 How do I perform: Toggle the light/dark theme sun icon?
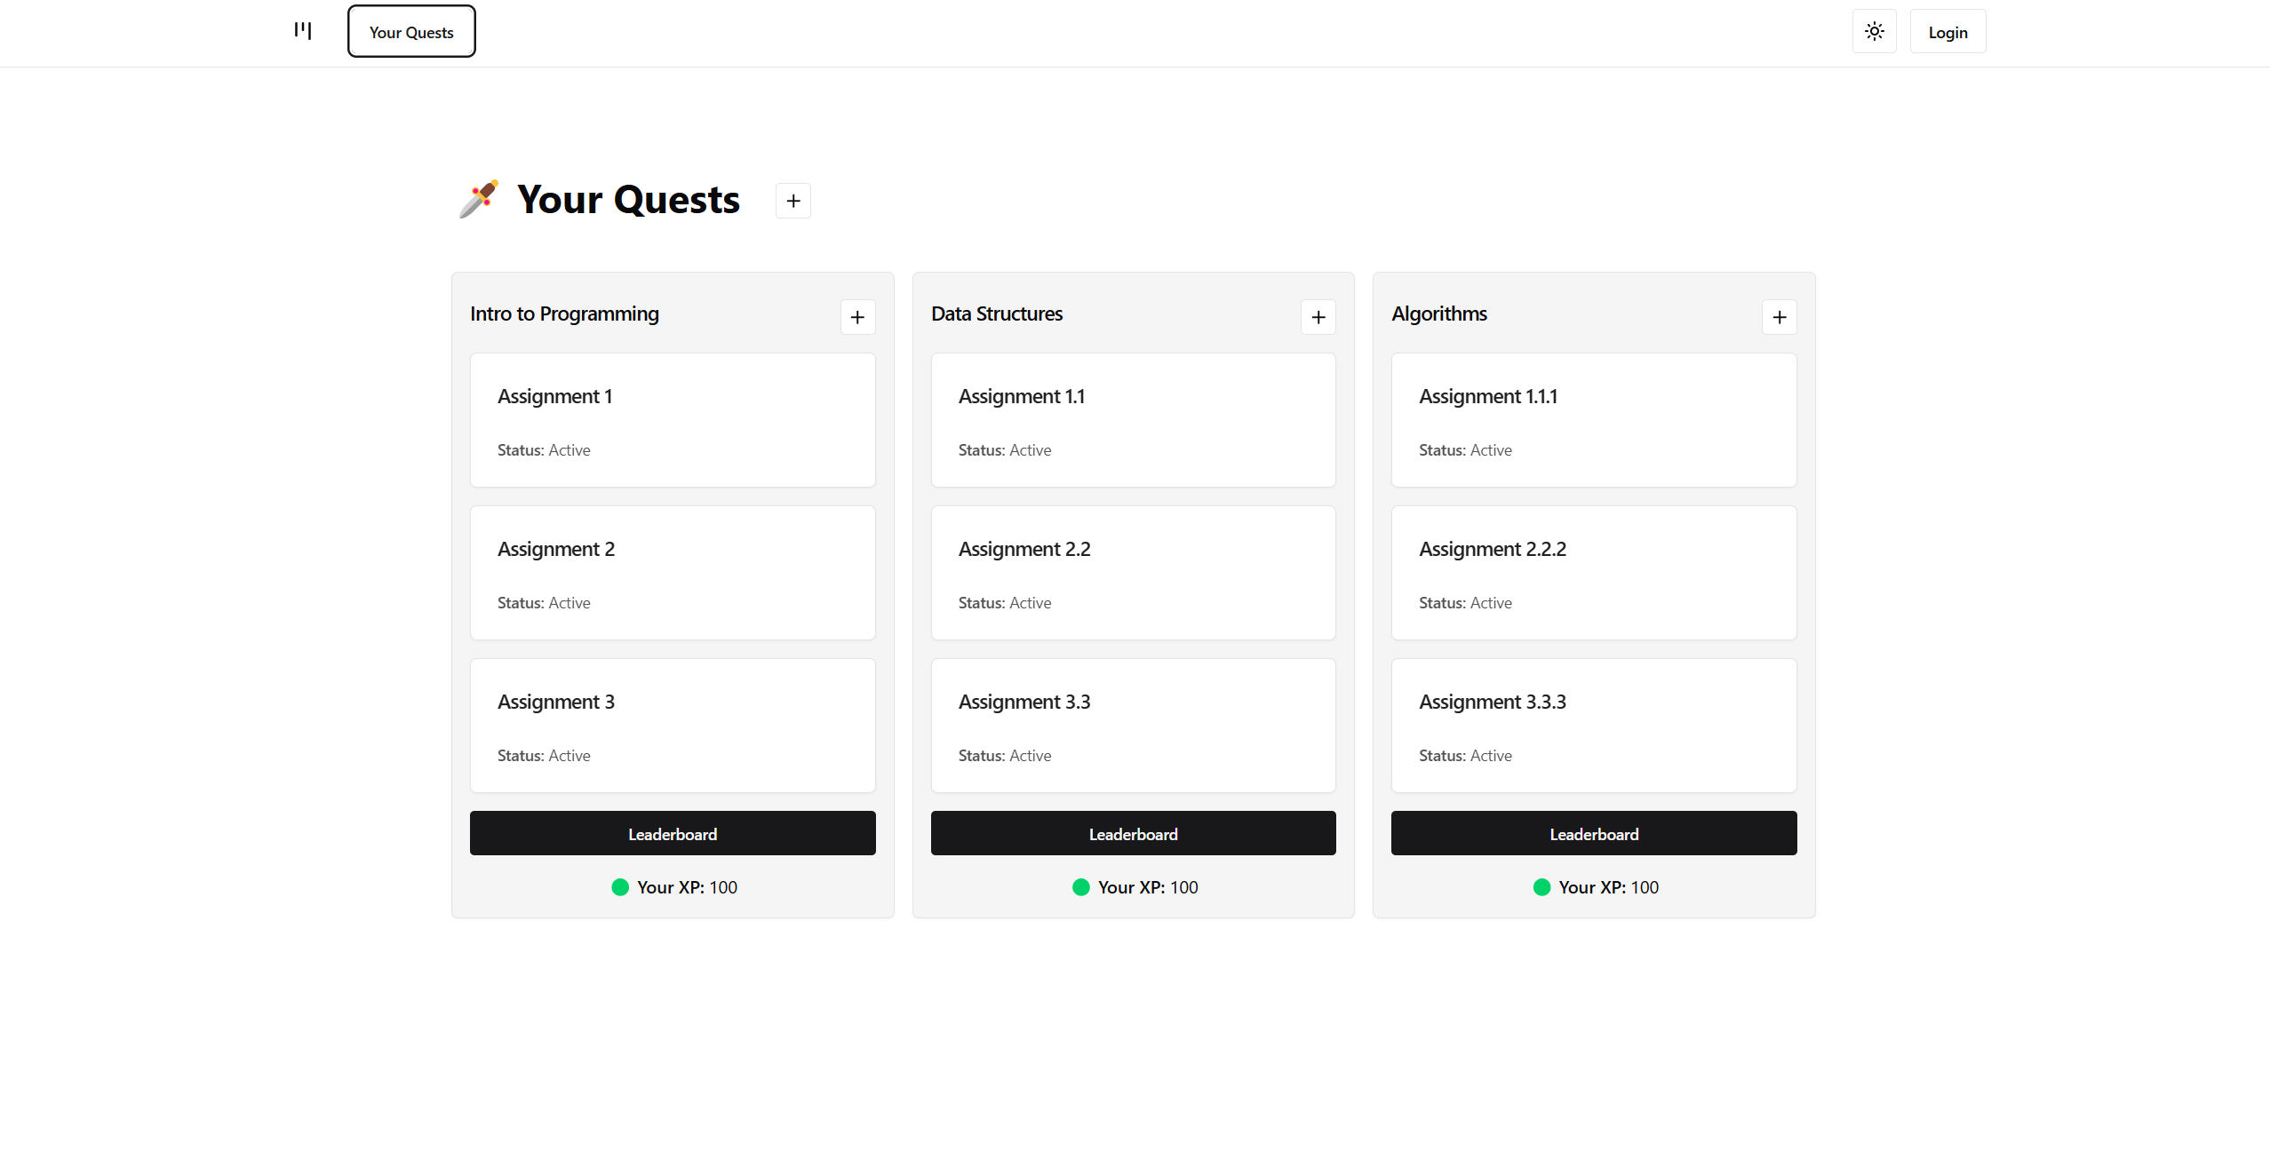tap(1874, 32)
